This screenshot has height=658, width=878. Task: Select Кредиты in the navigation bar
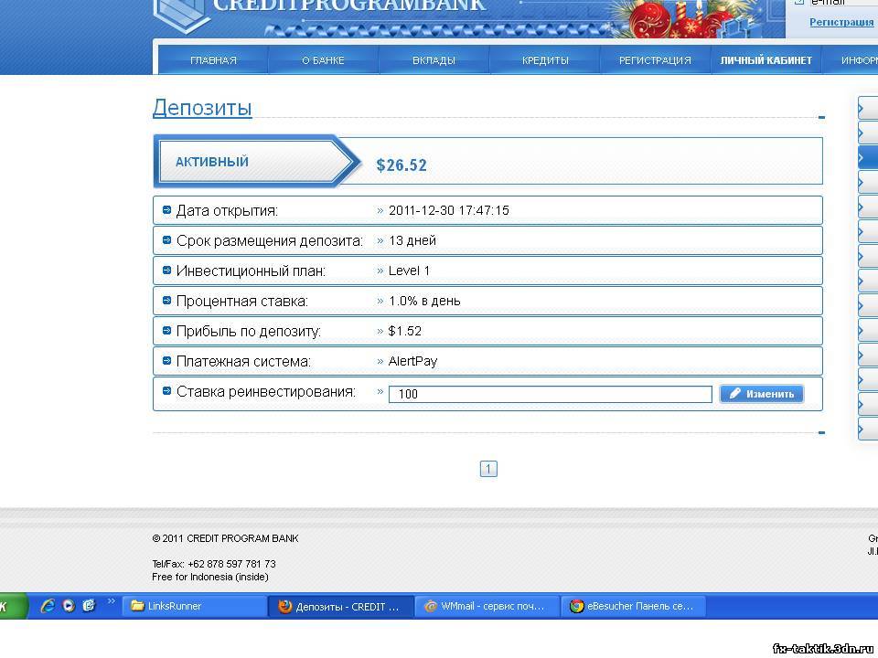[x=545, y=60]
